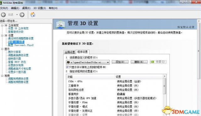Click the Back arrow icon

click(x=3, y=15)
